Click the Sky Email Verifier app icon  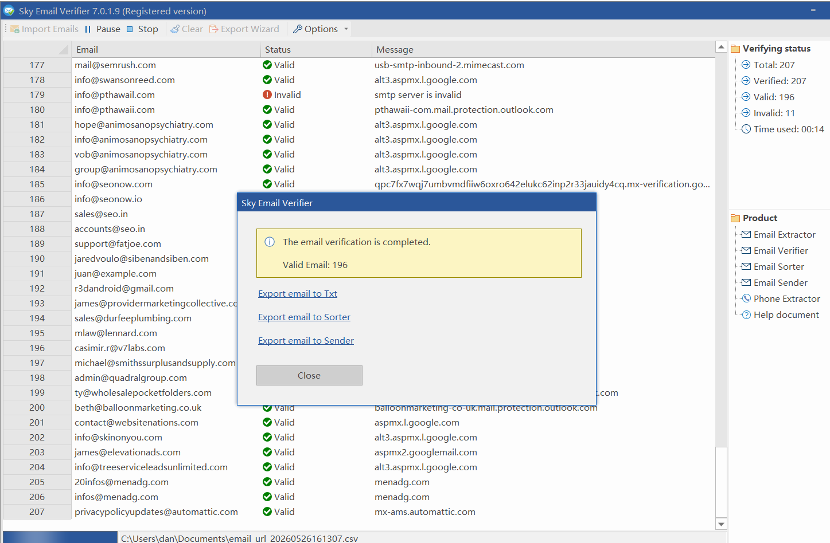(x=9, y=11)
